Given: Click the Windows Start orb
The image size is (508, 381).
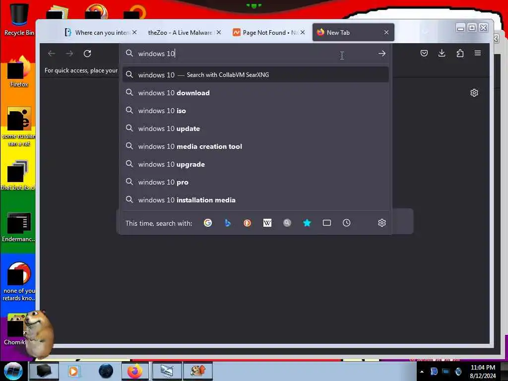Looking at the screenshot, I should (13, 371).
